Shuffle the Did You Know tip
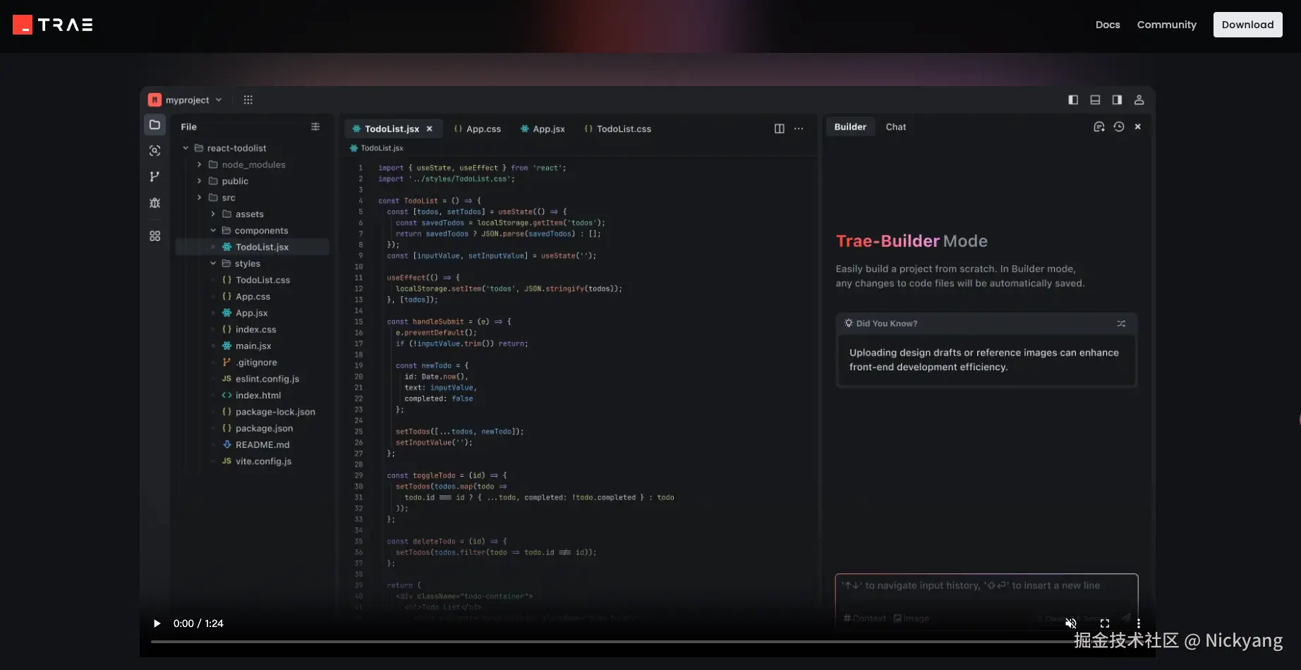The height and width of the screenshot is (670, 1301). (1121, 324)
